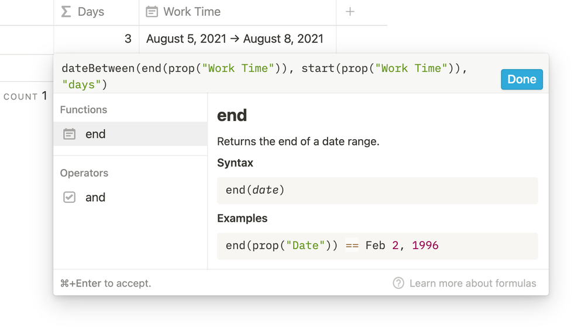Click the date icon beside Work Time
The image size is (585, 331).
click(152, 12)
